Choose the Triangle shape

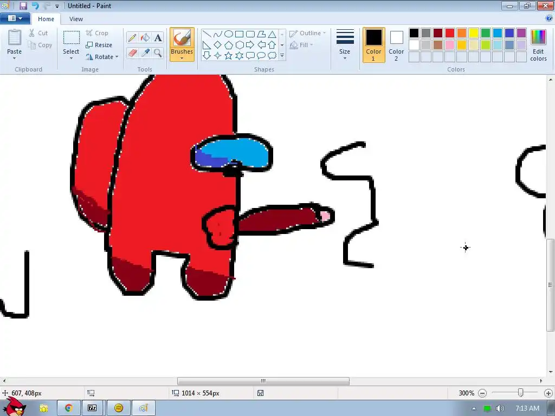point(272,34)
